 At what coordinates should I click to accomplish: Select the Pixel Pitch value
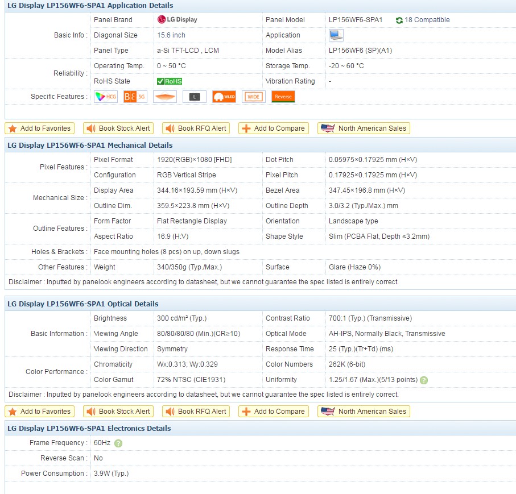pos(373,175)
